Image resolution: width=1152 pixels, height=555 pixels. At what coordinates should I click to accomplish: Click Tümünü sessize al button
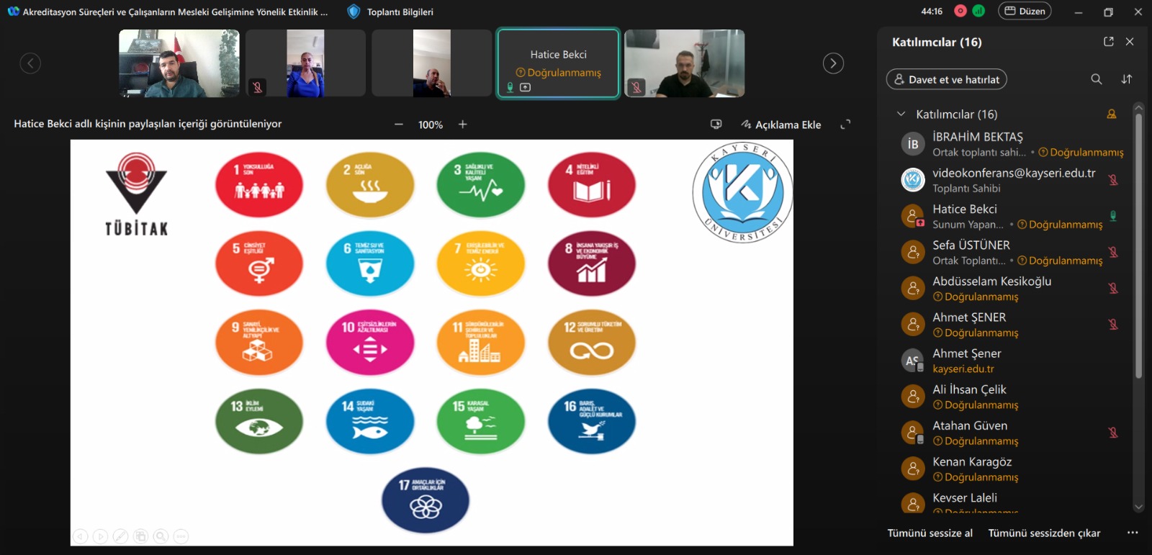click(930, 533)
